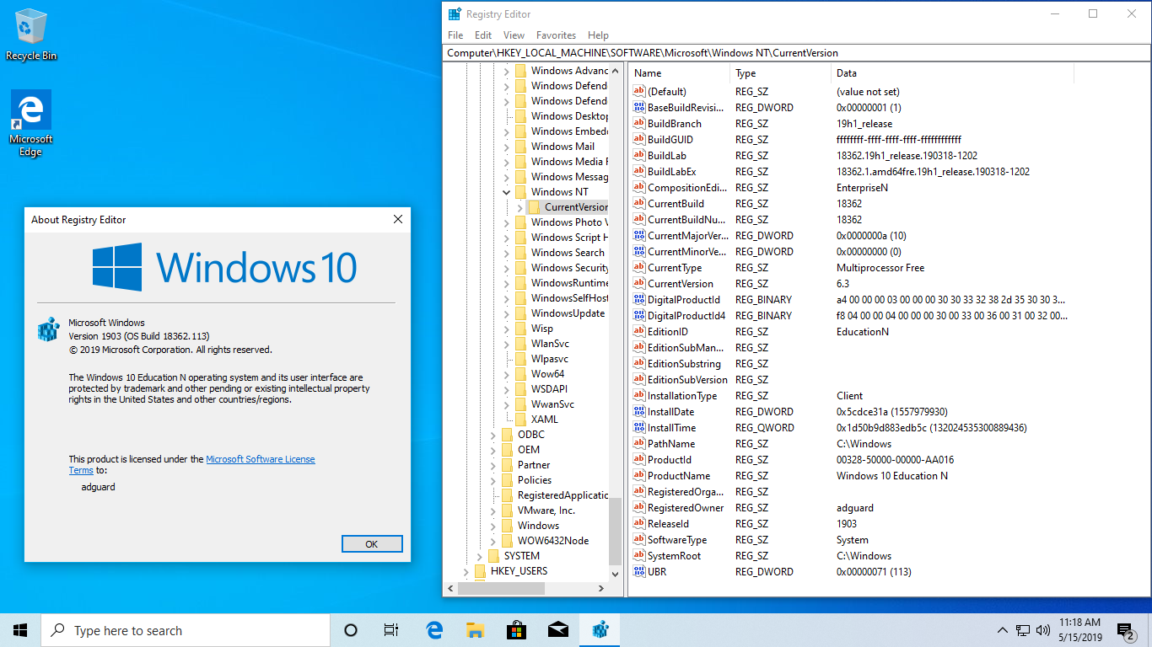Click the DigitalProductId binary value icon
This screenshot has height=647, width=1152.
[x=638, y=300]
